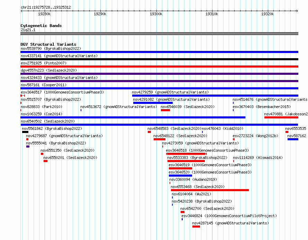Click the red esv3646519 variant bar

(180, 168)
